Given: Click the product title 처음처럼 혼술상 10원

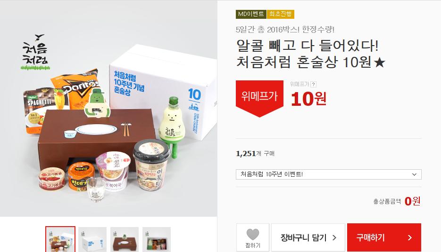Looking at the screenshot, I should pos(311,62).
